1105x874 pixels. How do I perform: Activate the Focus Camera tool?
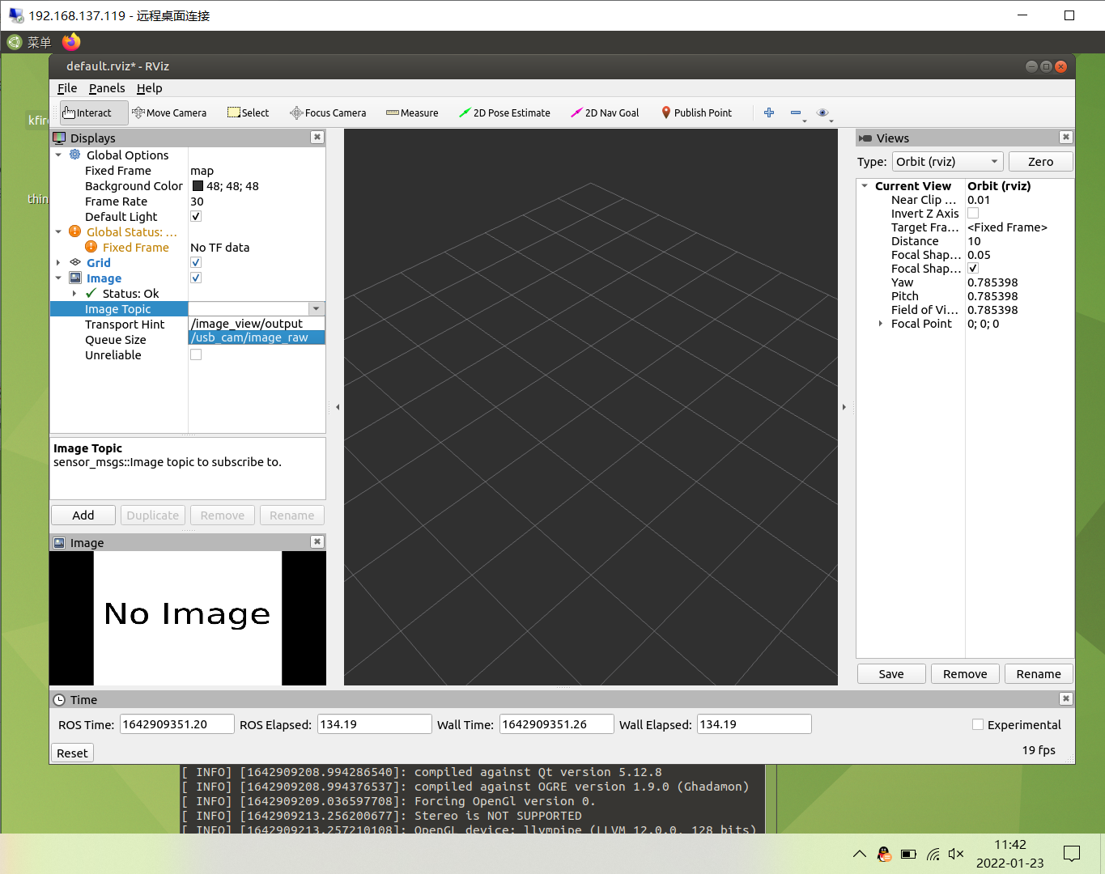point(328,112)
